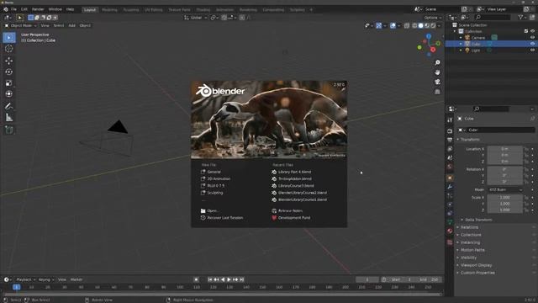Open the Modifier wrench properties tab
The image size is (538, 303).
(450, 187)
